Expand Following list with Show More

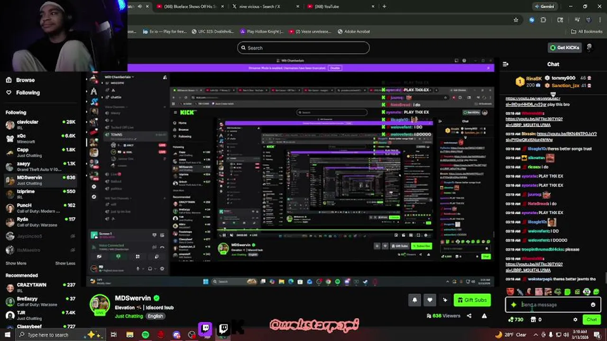click(16, 263)
